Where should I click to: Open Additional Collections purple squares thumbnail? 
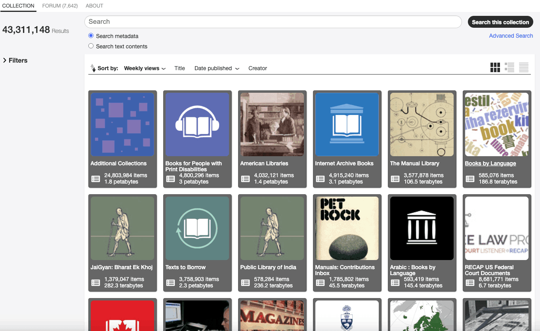(x=122, y=124)
